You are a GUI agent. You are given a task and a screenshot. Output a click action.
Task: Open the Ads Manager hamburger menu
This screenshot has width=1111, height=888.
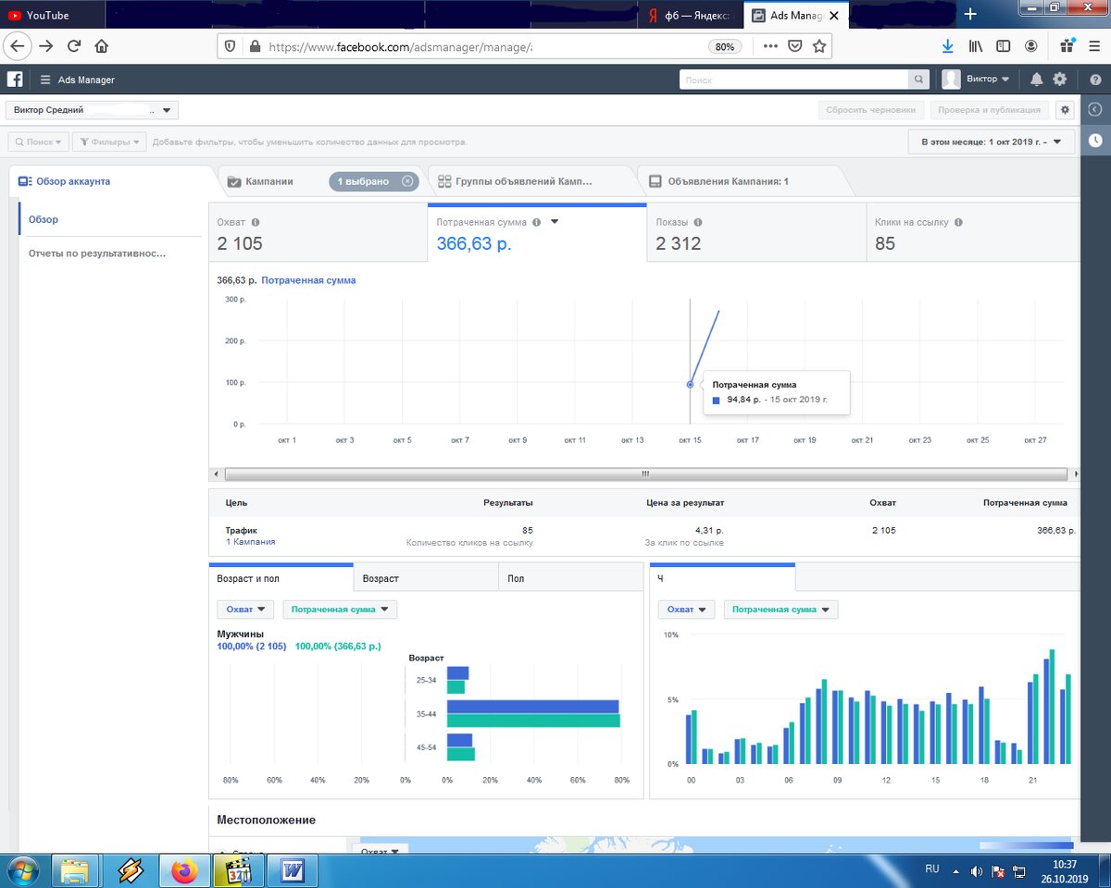coord(45,80)
